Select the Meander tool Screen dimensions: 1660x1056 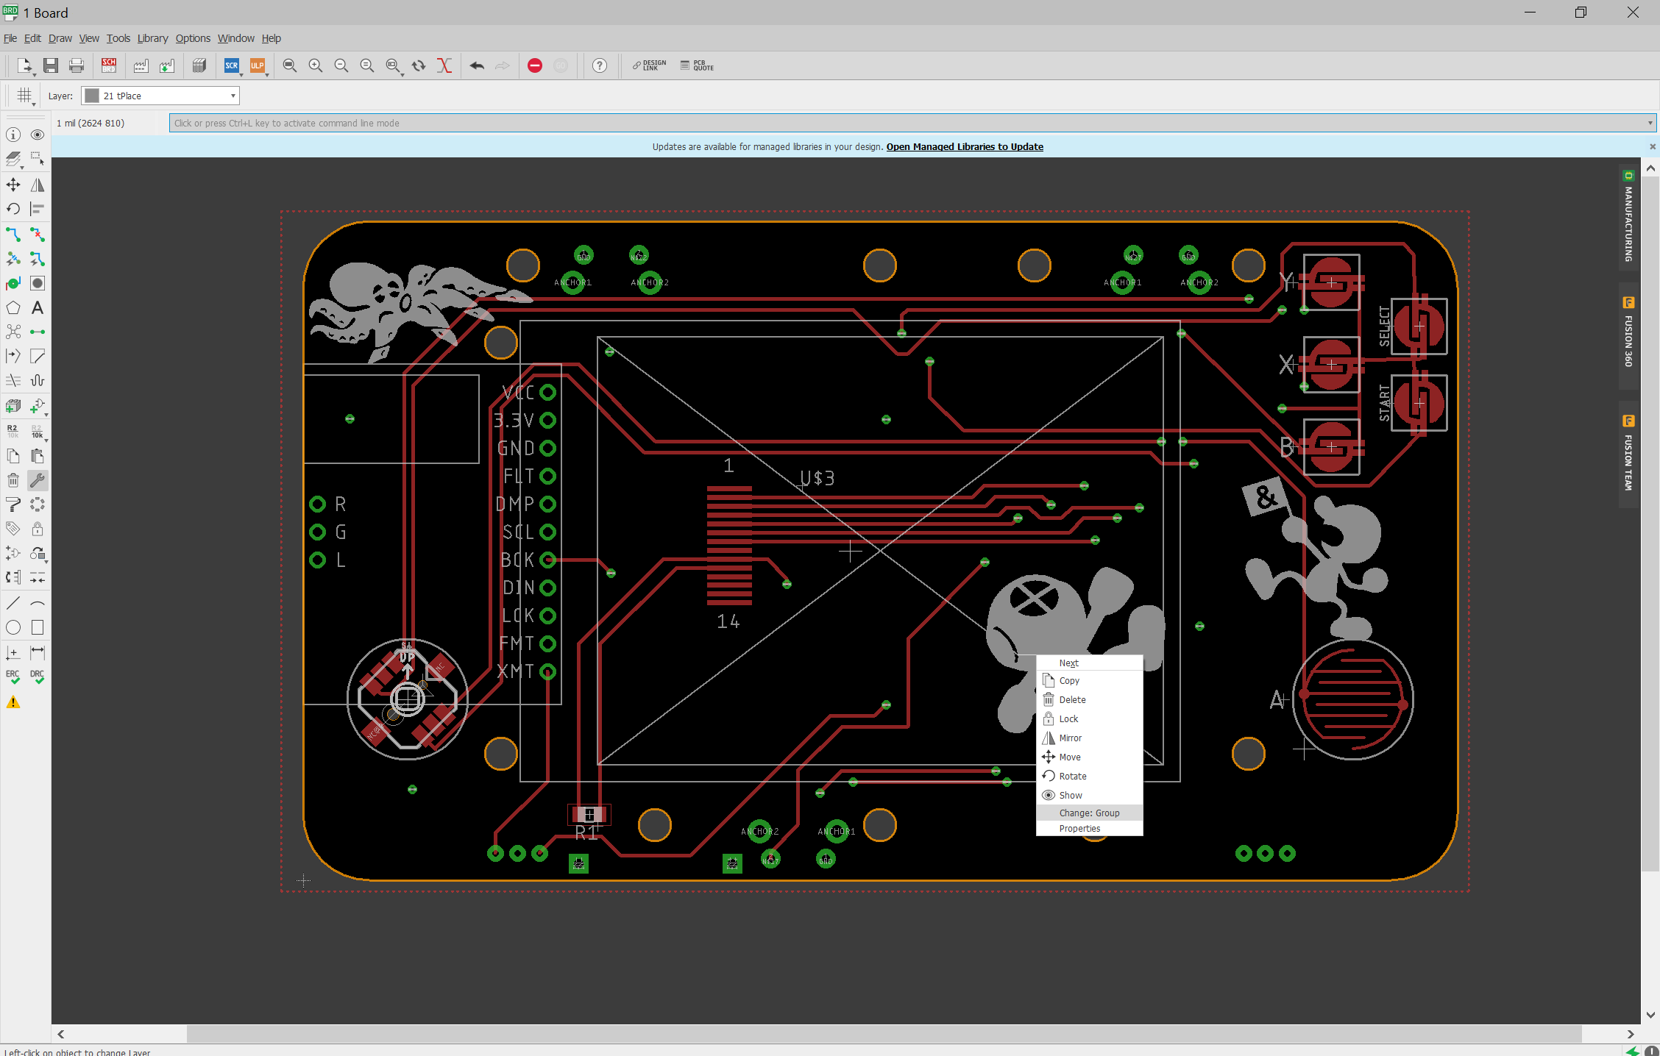coord(38,380)
